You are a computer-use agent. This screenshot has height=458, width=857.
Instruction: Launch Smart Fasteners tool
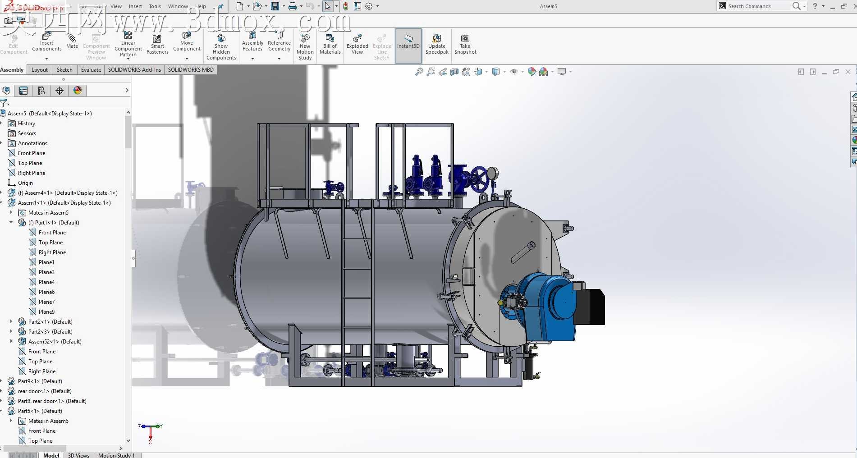pyautogui.click(x=157, y=44)
